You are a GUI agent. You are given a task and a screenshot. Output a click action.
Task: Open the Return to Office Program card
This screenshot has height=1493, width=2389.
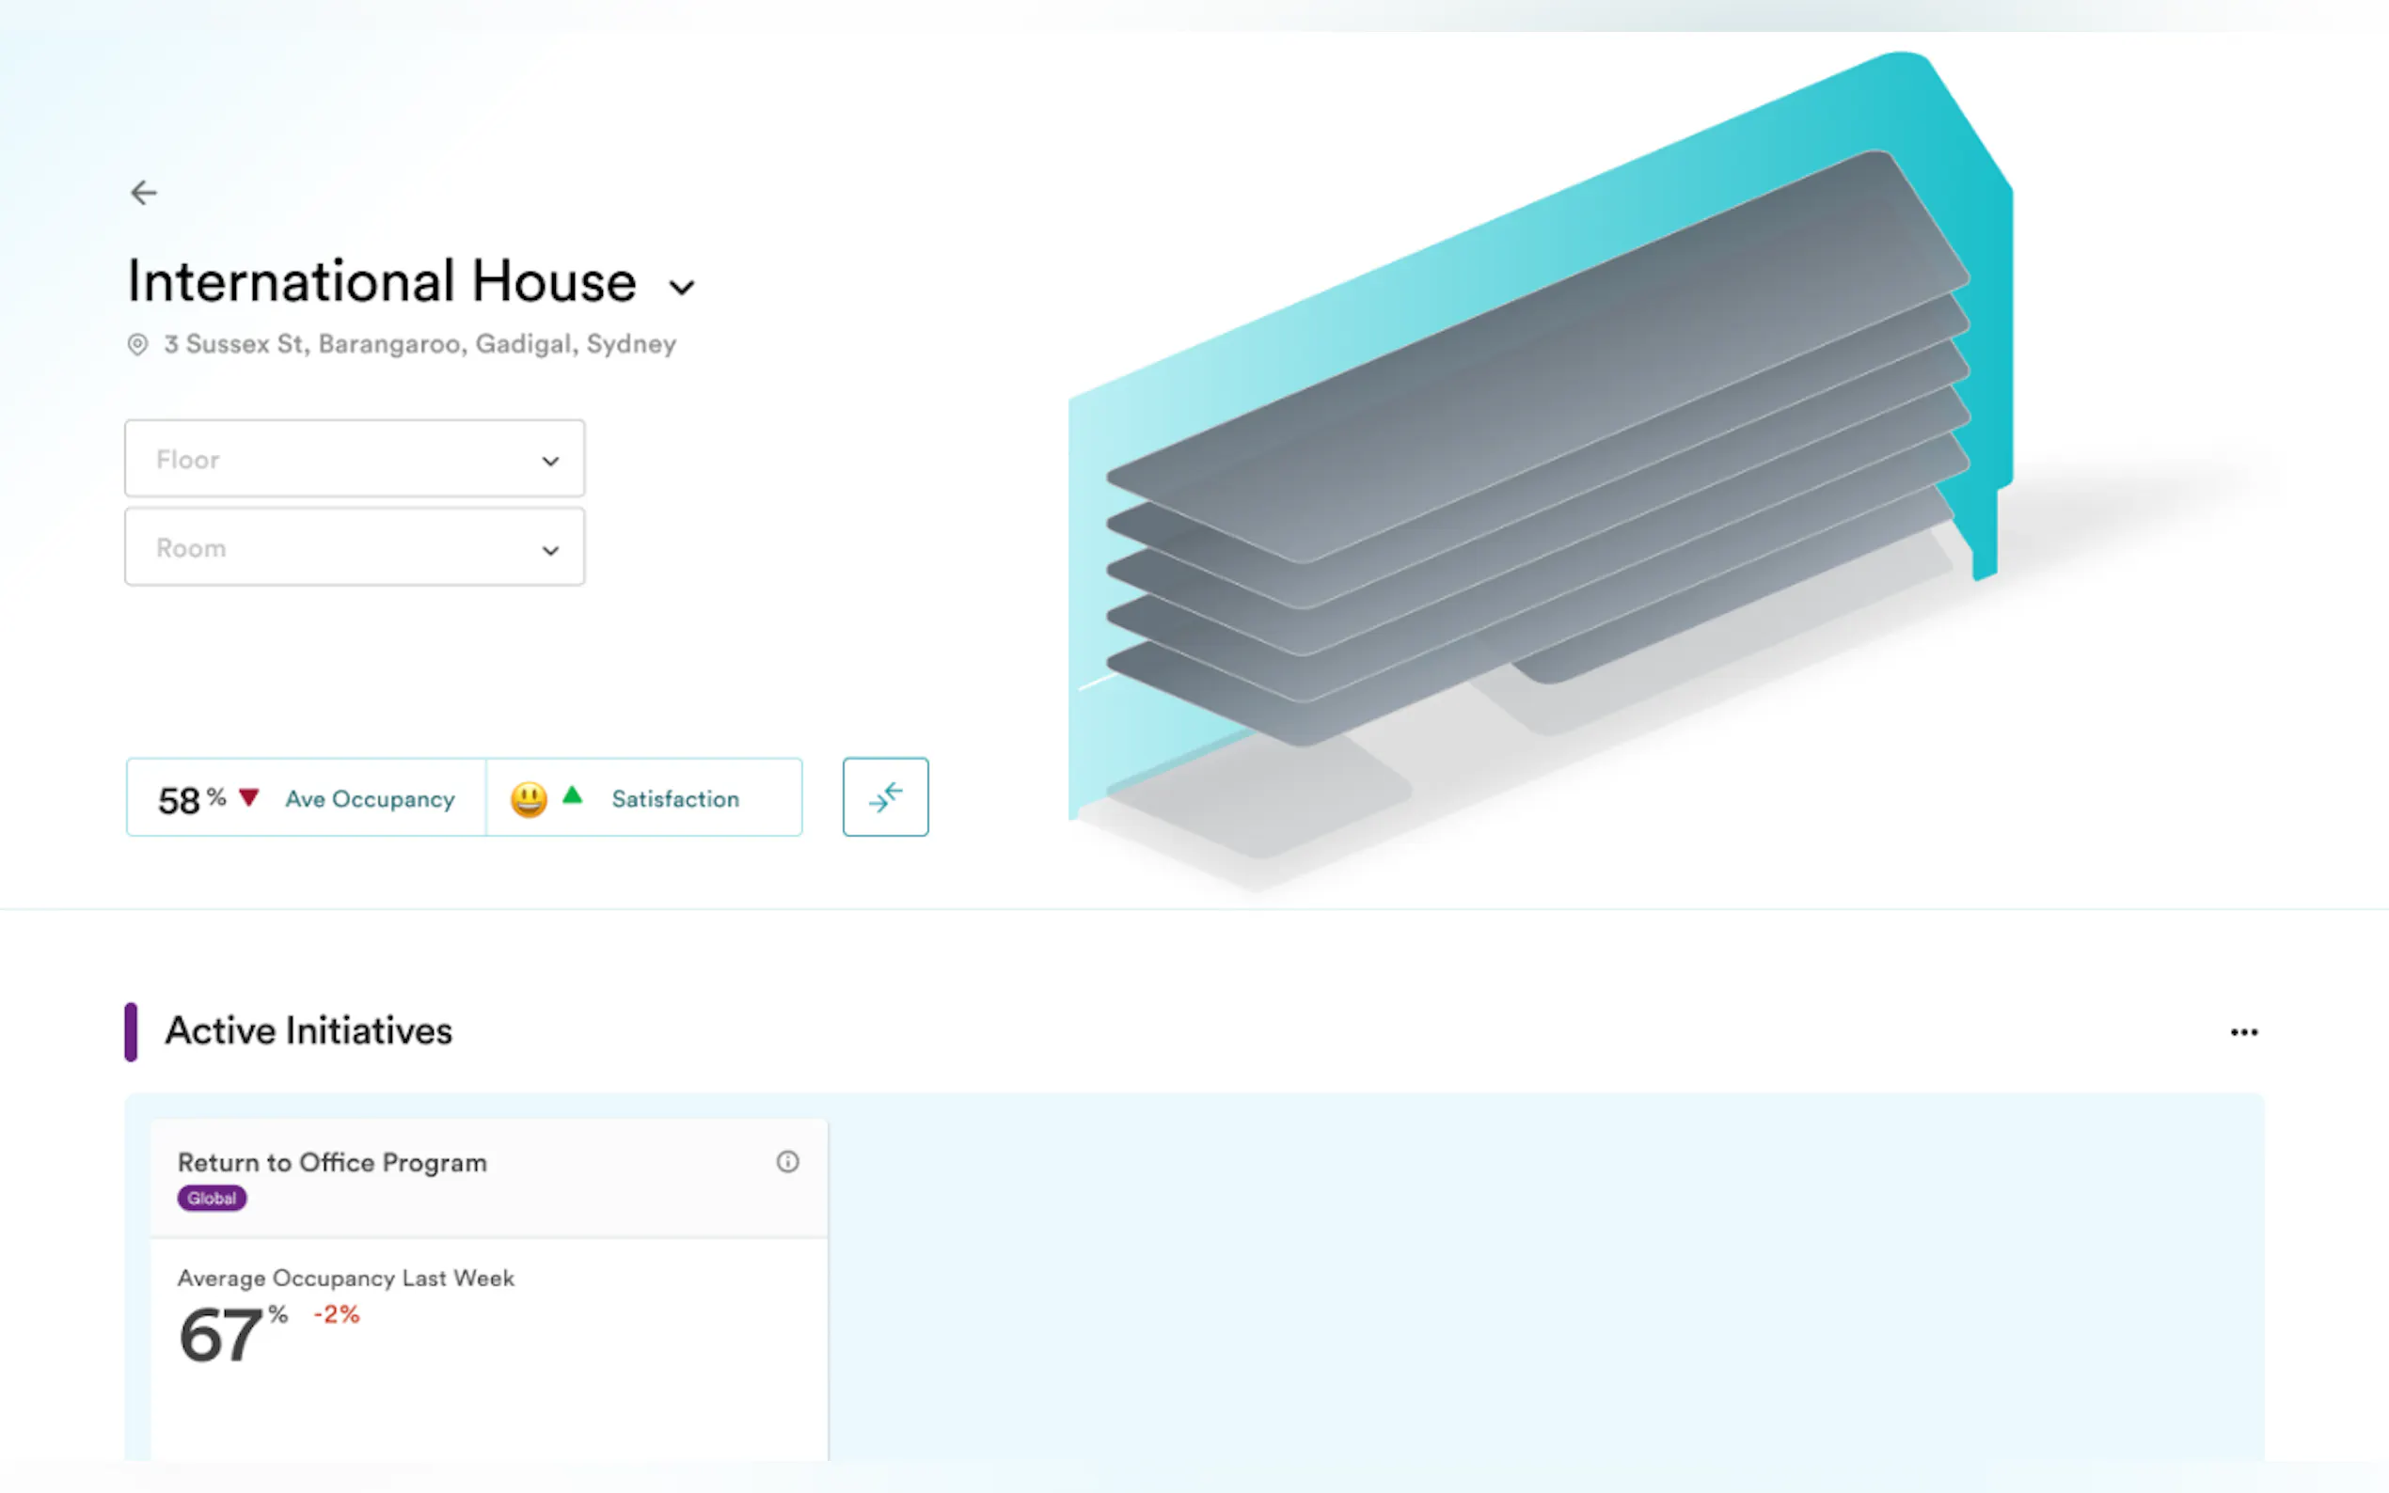tap(332, 1163)
